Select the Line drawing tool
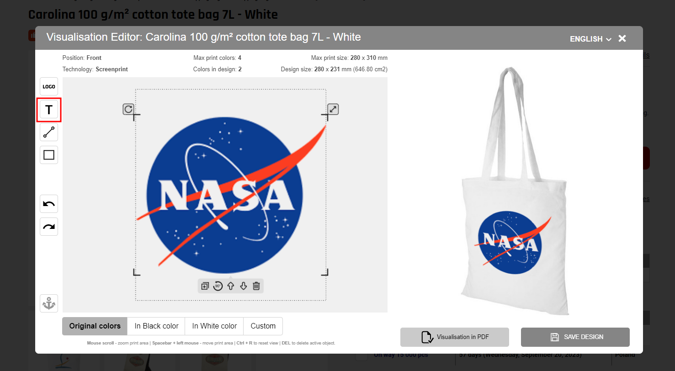 tap(49, 132)
